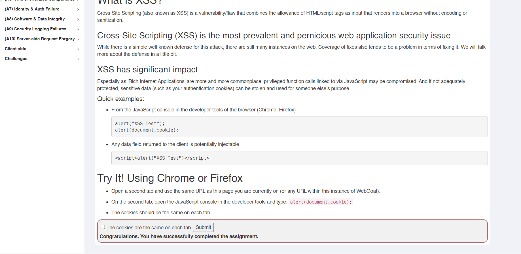
Task: Expand chevron next to (A7) Identity & Auth Failure
Action: click(78, 9)
